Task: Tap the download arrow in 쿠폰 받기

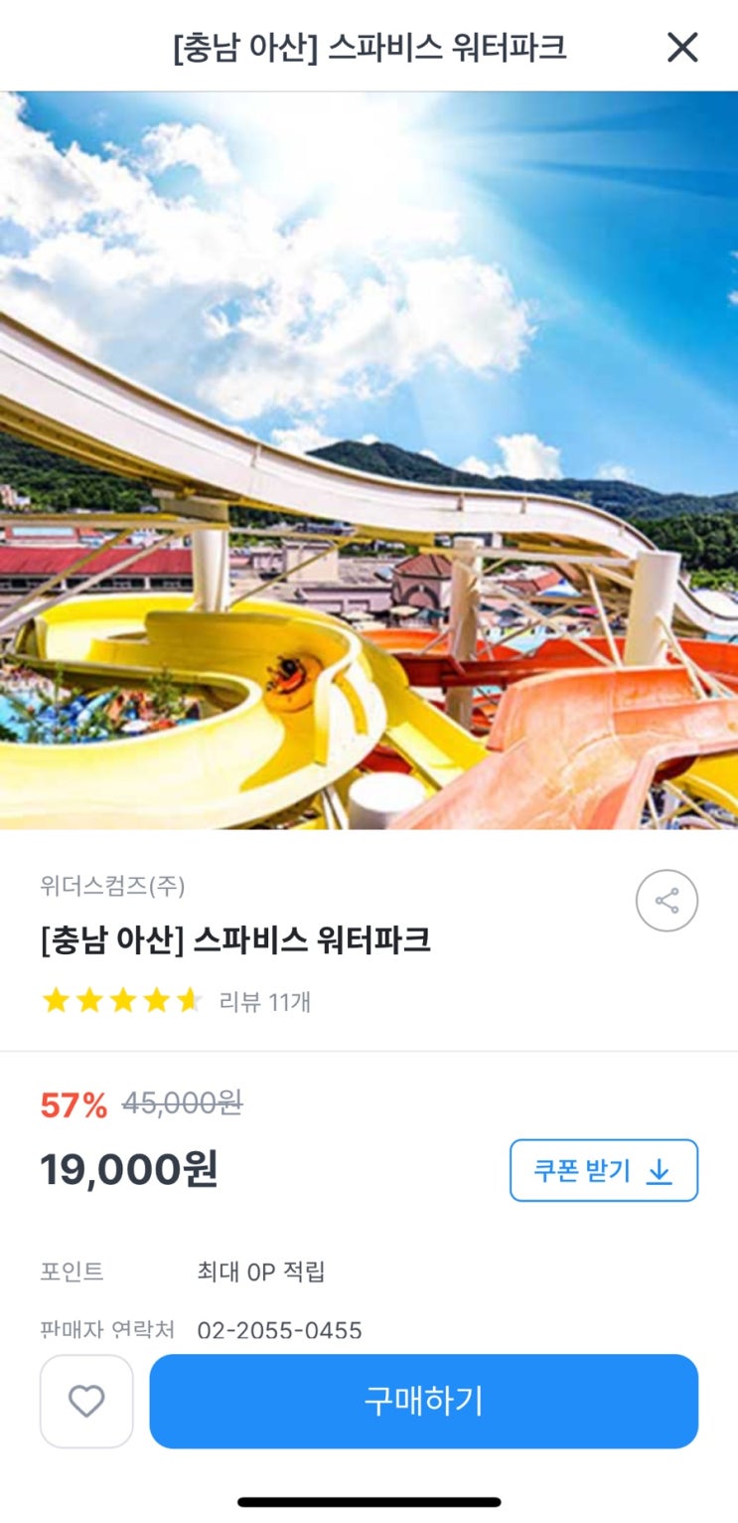Action: tap(660, 1172)
